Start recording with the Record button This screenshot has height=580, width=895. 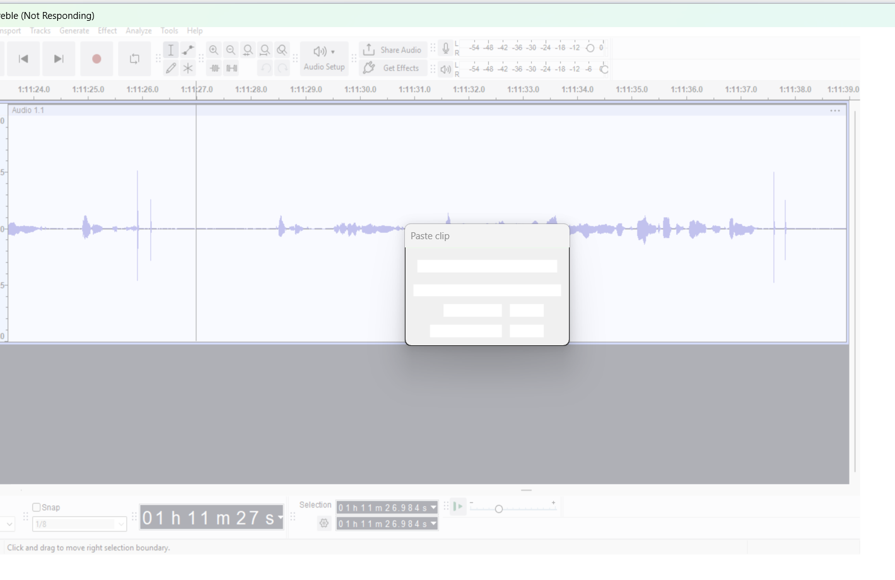coord(97,59)
